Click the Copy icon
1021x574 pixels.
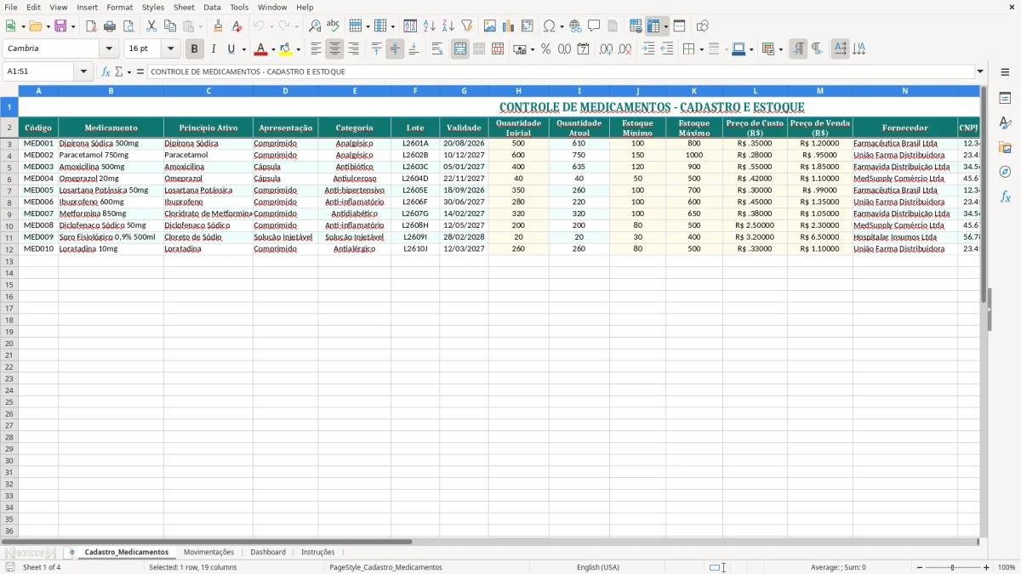170,26
